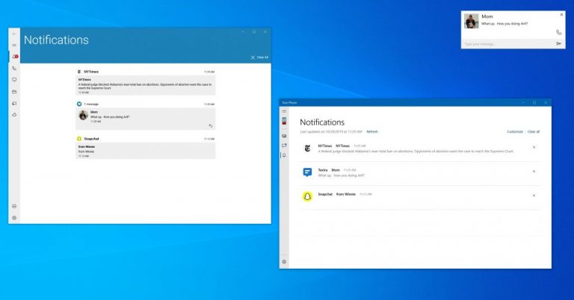Close the Mom message popup
Screen dimensions: 574x300
tap(561, 15)
